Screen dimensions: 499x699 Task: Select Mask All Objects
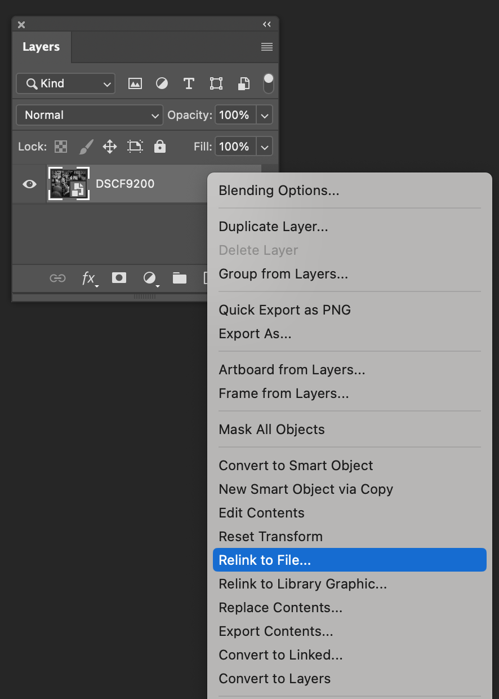(350, 430)
